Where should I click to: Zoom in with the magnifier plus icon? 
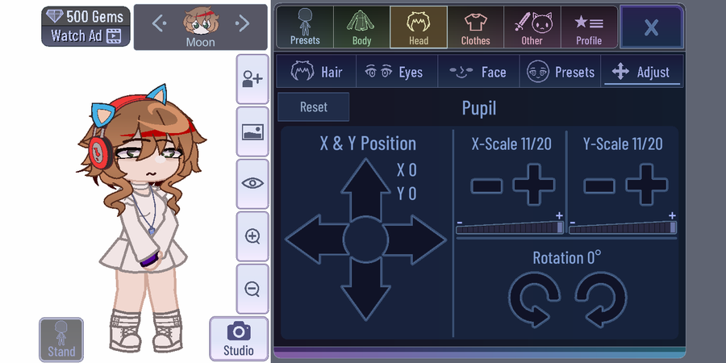(x=252, y=236)
